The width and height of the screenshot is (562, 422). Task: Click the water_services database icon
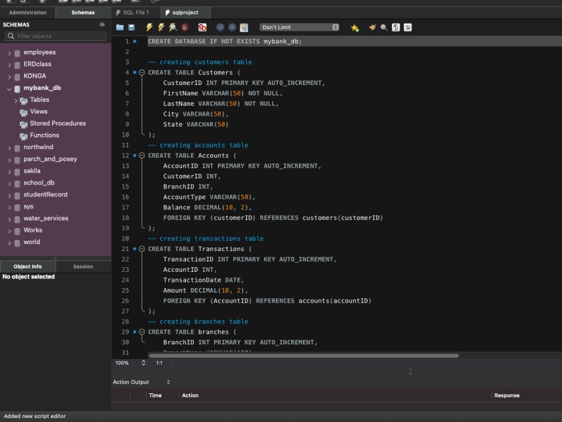click(x=17, y=219)
